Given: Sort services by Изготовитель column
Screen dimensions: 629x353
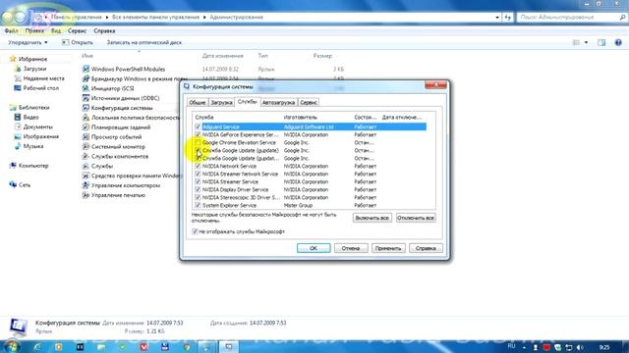Looking at the screenshot, I should (x=300, y=118).
